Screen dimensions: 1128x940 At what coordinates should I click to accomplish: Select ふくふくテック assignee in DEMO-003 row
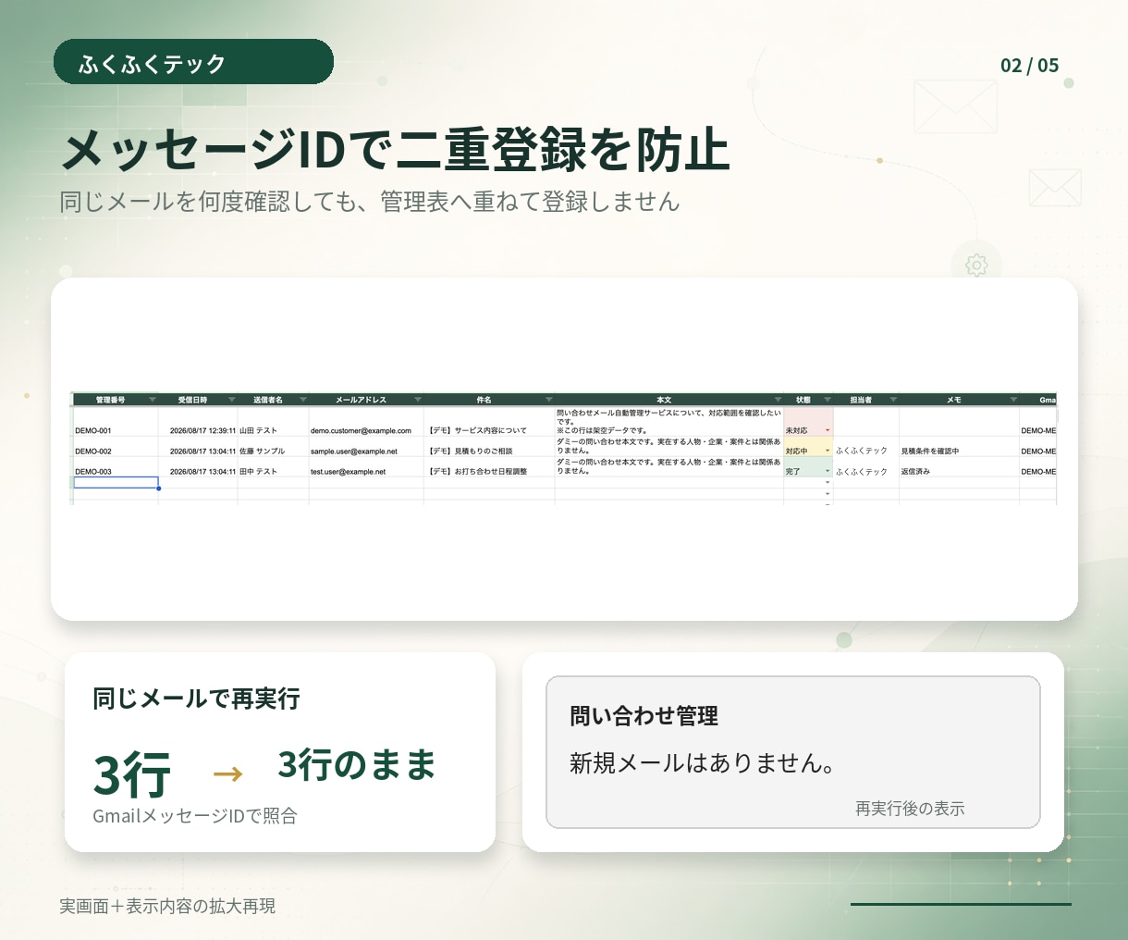866,467
